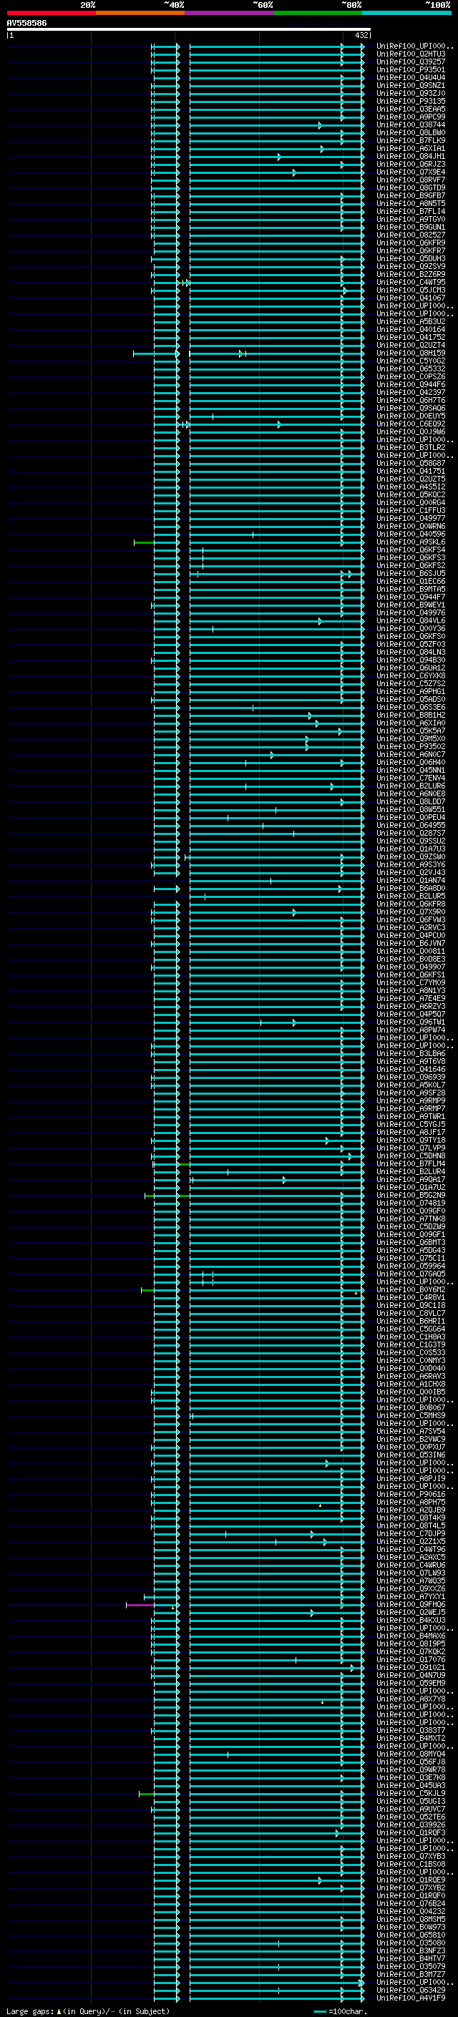Screen dimensions: 458x2017
Task: Select hit UniRef100_B0Y6M2
Action: (411, 1289)
